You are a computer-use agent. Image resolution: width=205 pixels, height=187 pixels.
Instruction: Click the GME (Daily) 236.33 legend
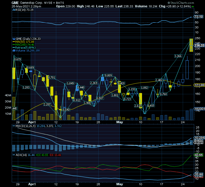coord(28,39)
